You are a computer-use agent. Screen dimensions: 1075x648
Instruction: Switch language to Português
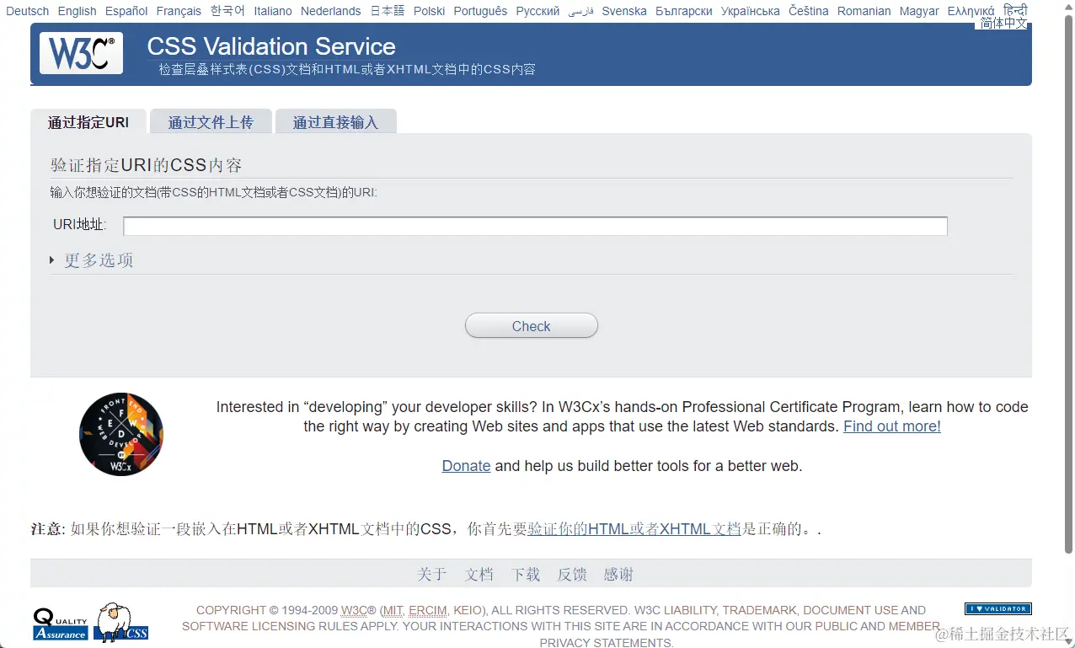point(480,11)
